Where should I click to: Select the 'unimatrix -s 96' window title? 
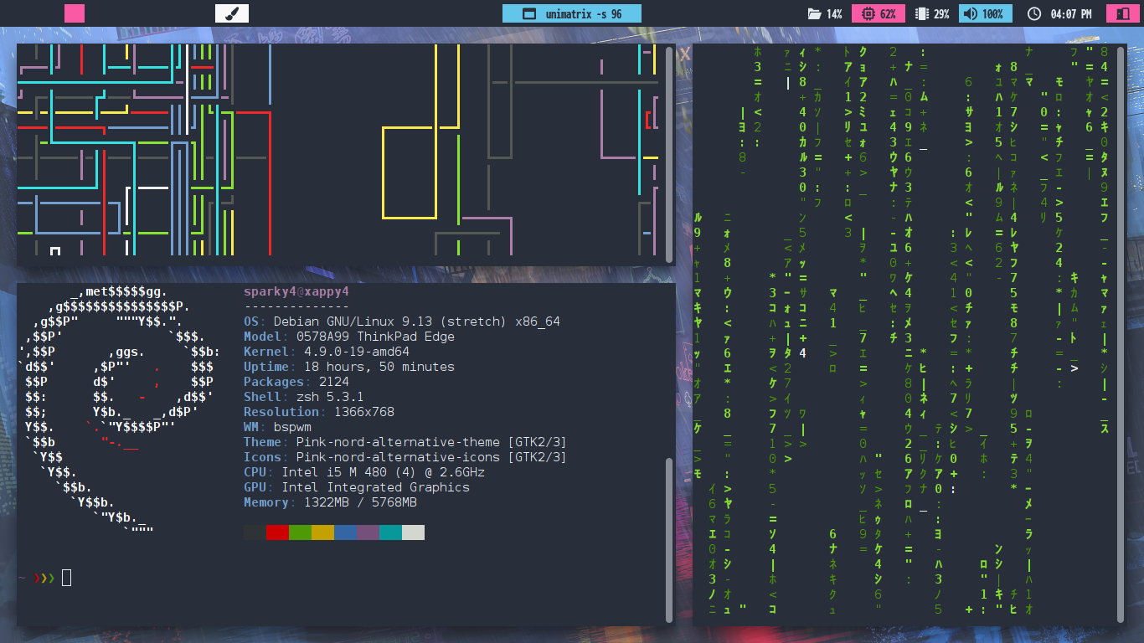tap(571, 13)
